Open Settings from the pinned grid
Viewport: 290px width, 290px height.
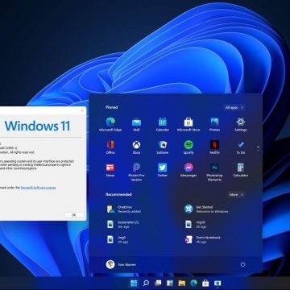coord(241,124)
